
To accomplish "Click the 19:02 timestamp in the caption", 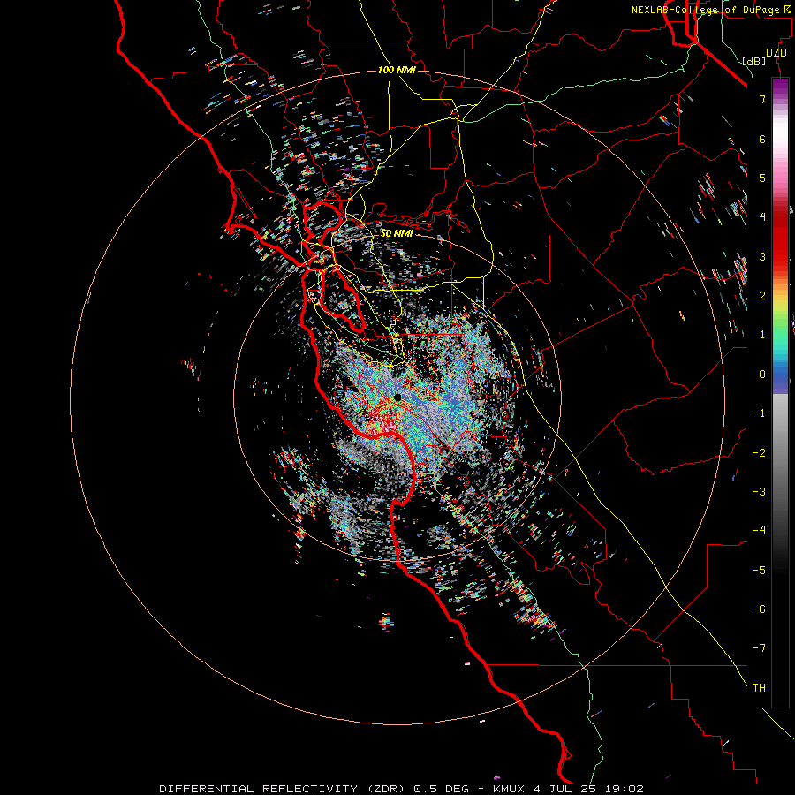I will click(625, 789).
